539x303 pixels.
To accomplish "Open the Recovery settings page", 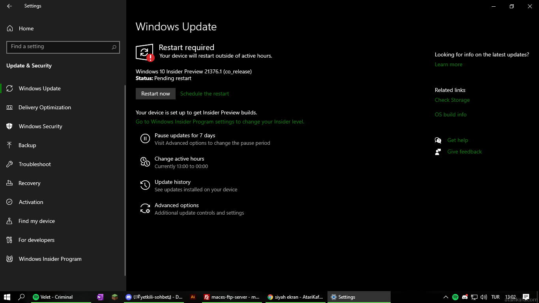I will [x=63, y=183].
